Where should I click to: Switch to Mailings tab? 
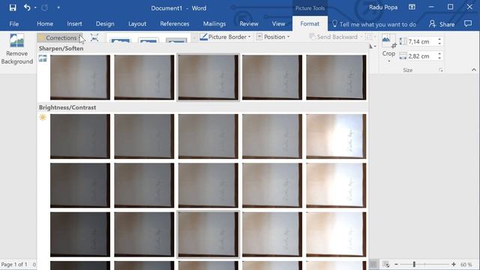(214, 24)
